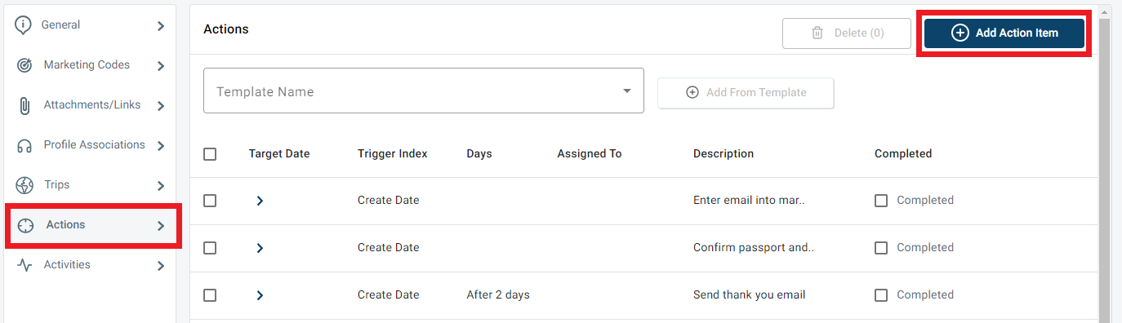This screenshot has width=1122, height=323.
Task: Click the Completed column header
Action: (x=903, y=153)
